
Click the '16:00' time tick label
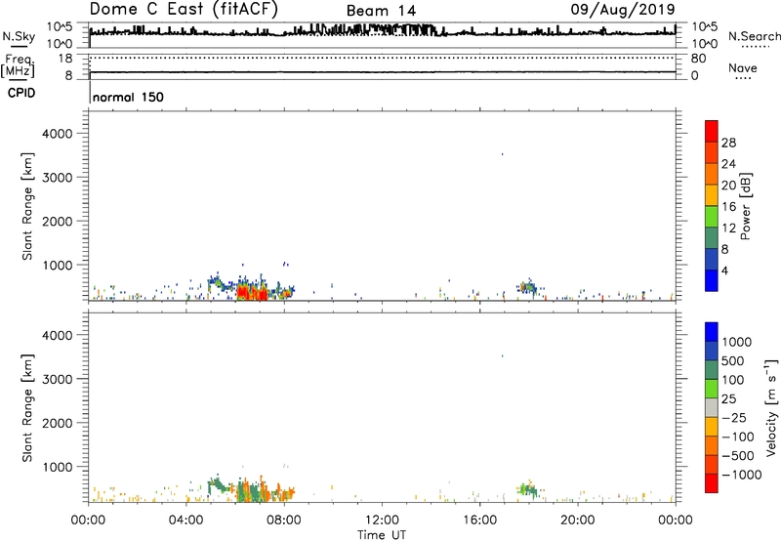479,520
